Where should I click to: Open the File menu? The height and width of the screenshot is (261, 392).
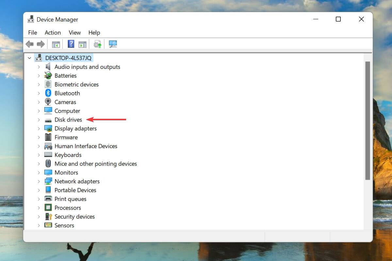point(32,33)
